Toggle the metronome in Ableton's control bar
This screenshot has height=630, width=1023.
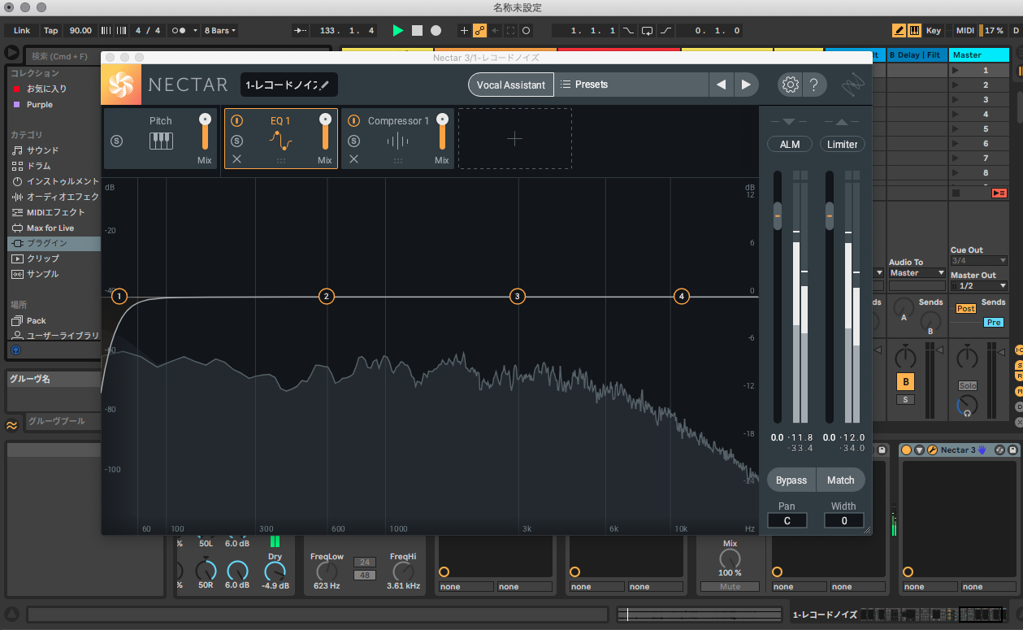(178, 30)
